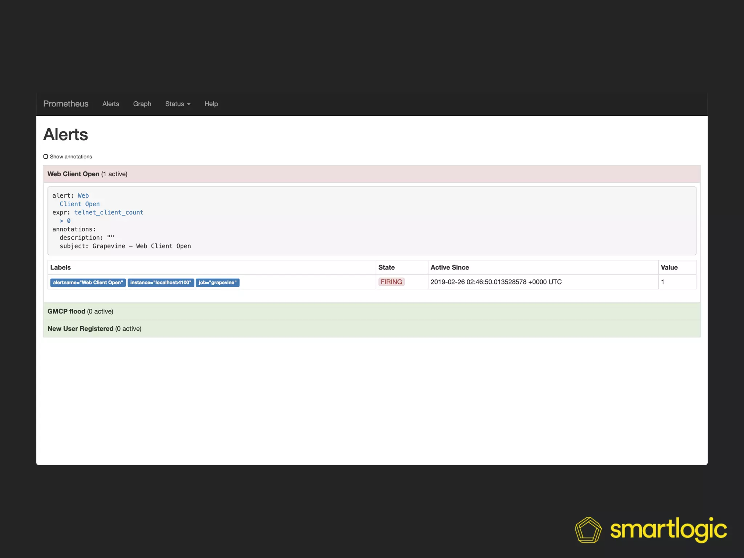Click the instance="localhost:4100" label badge
Image resolution: width=744 pixels, height=558 pixels.
click(x=161, y=283)
